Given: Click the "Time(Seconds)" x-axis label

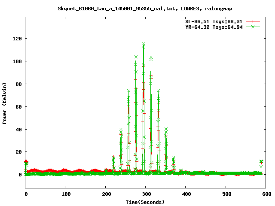Looking at the screenshot, I should (x=145, y=202).
